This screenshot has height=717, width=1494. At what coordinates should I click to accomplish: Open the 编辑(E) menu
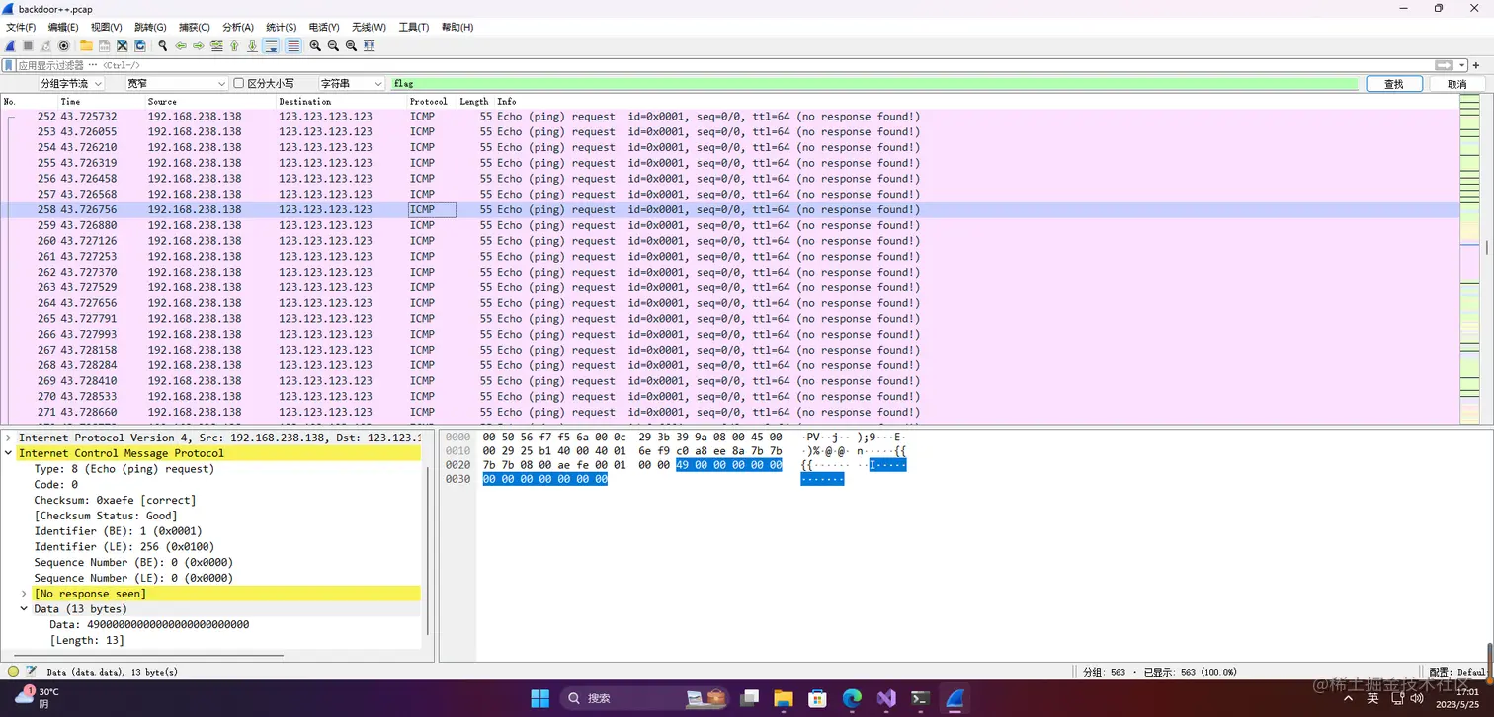coord(63,27)
